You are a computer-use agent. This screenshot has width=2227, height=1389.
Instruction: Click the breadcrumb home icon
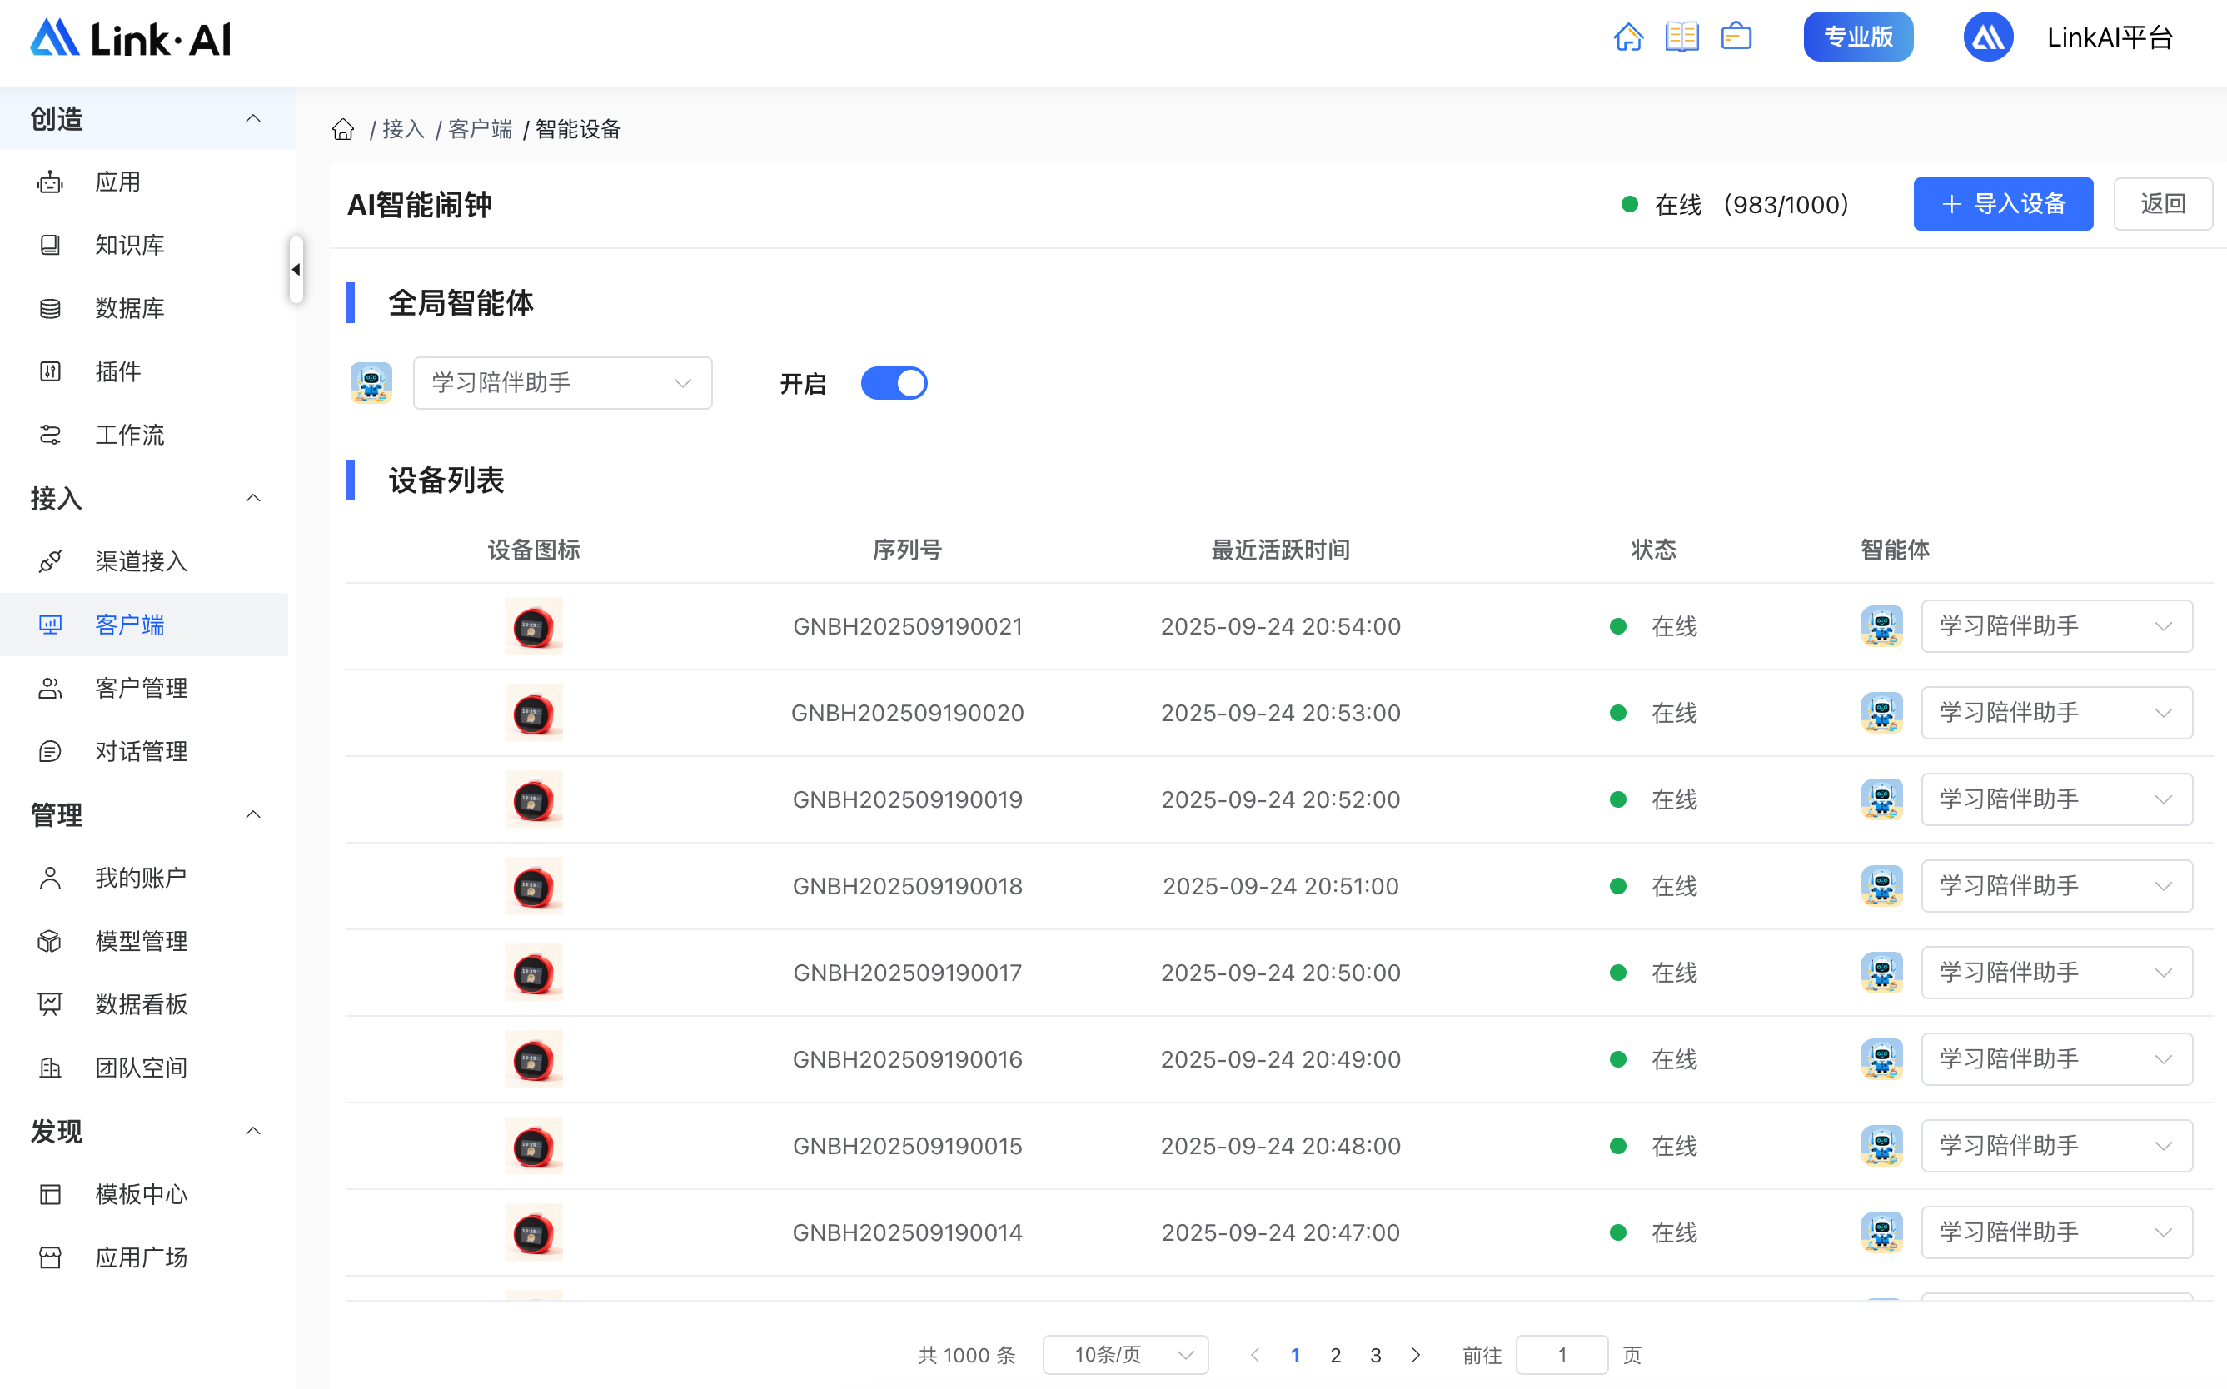tap(344, 130)
